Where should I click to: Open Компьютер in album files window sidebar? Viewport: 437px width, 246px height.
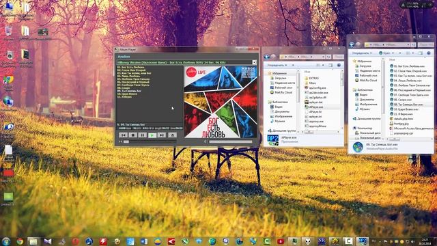(363, 128)
